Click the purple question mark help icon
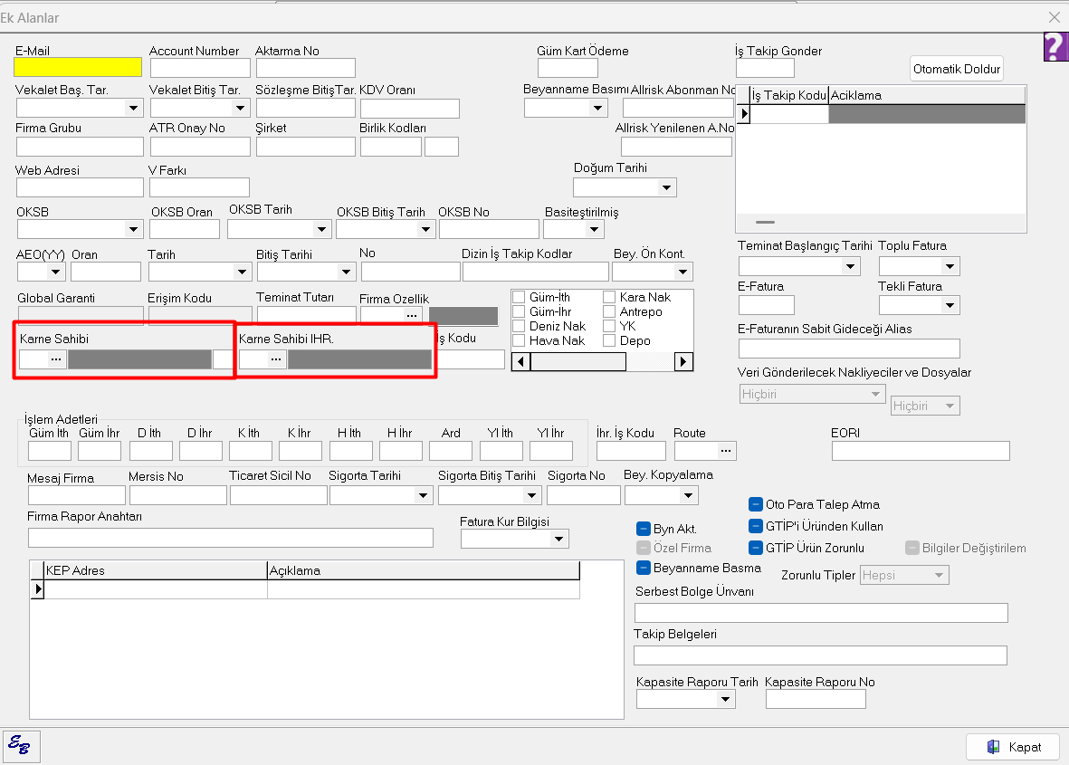Viewport: 1069px width, 765px height. (x=1055, y=47)
